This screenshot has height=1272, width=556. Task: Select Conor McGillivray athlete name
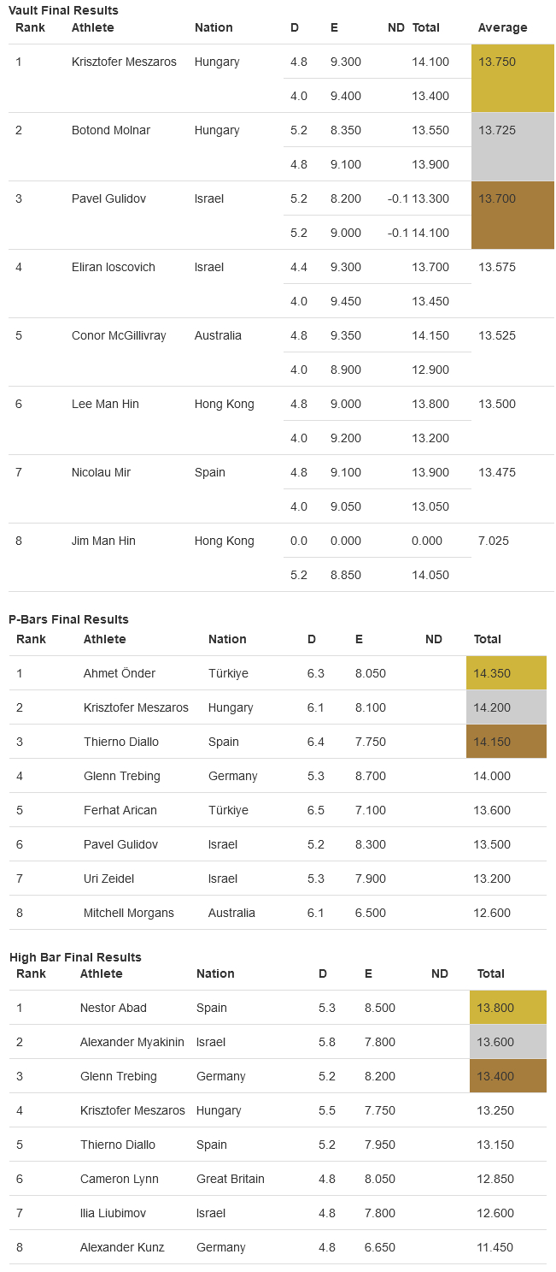click(x=120, y=335)
